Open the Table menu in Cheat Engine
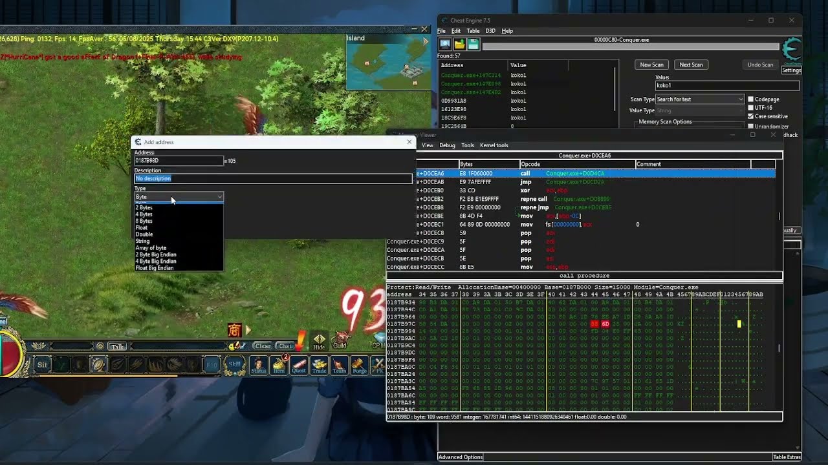 [473, 31]
